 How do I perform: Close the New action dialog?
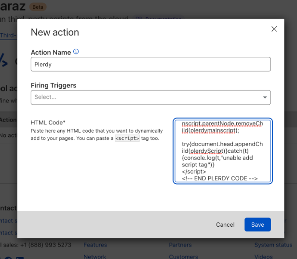point(274,29)
